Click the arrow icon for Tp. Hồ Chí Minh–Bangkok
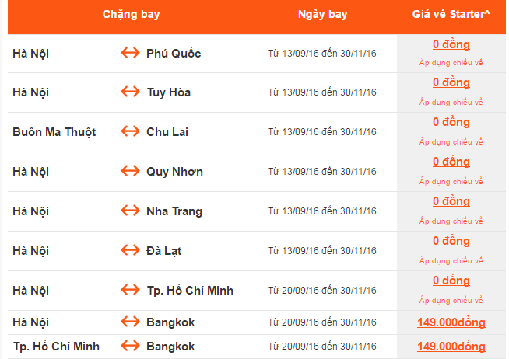 [130, 346]
